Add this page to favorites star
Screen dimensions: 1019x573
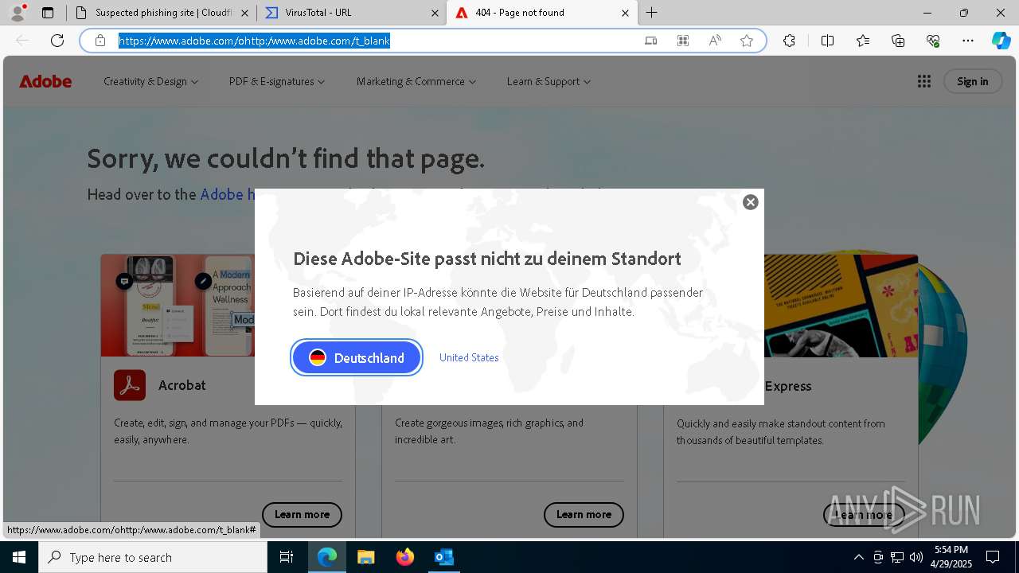coord(747,41)
